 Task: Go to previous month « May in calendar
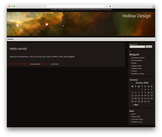pos(135,105)
